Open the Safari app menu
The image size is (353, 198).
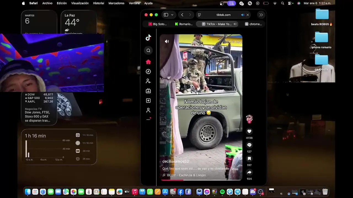tap(33, 3)
